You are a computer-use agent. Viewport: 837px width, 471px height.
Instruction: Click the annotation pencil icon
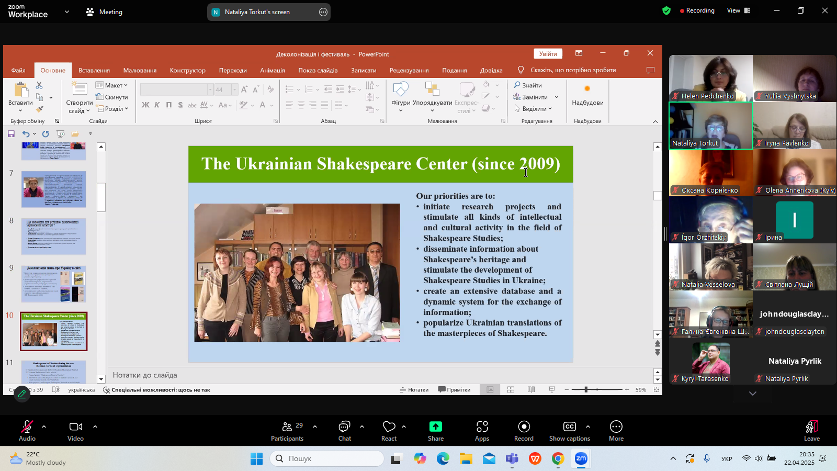click(x=22, y=394)
